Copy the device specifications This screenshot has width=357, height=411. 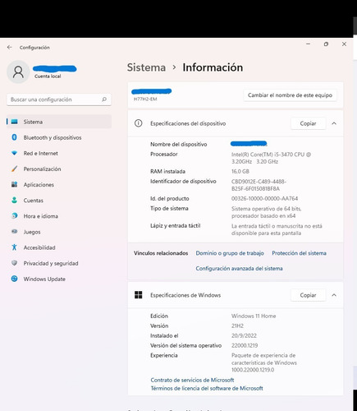(308, 123)
